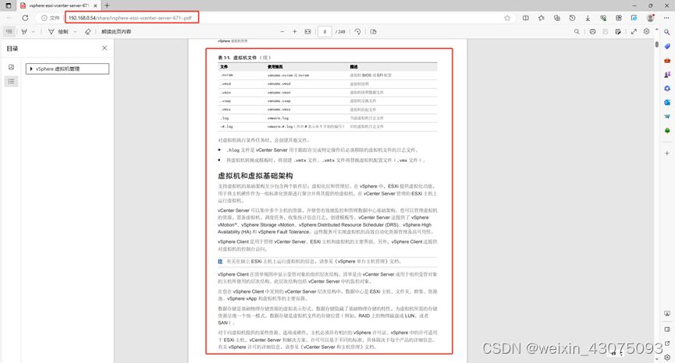This screenshot has width=675, height=363.
Task: Toggle the table of contents sidebar button
Action: point(9,31)
